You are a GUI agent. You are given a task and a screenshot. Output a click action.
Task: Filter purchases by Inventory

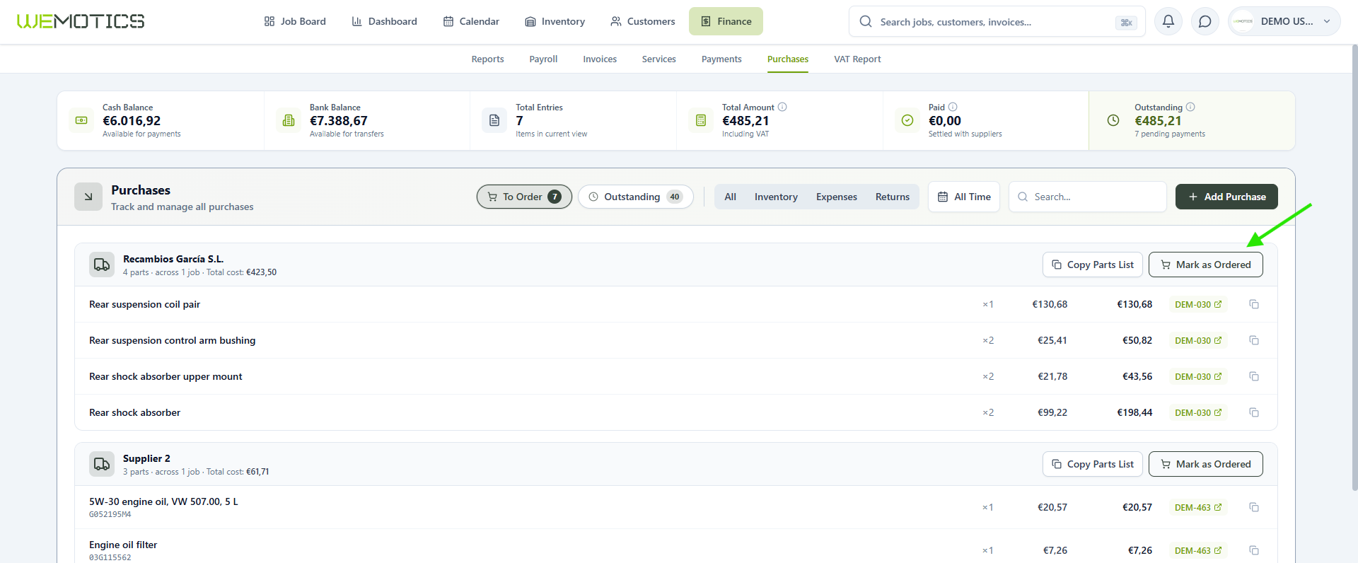(776, 197)
